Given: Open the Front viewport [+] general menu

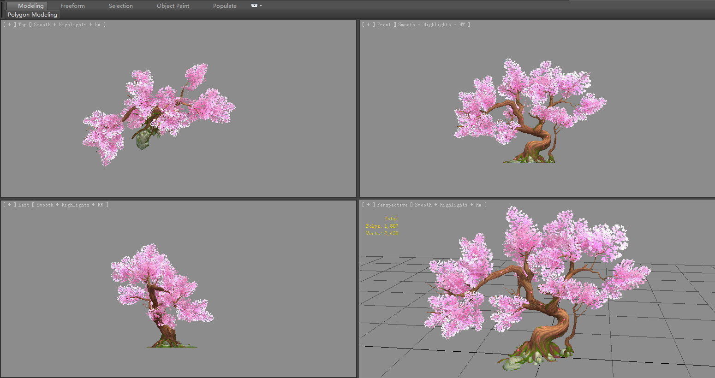Looking at the screenshot, I should pyautogui.click(x=368, y=24).
